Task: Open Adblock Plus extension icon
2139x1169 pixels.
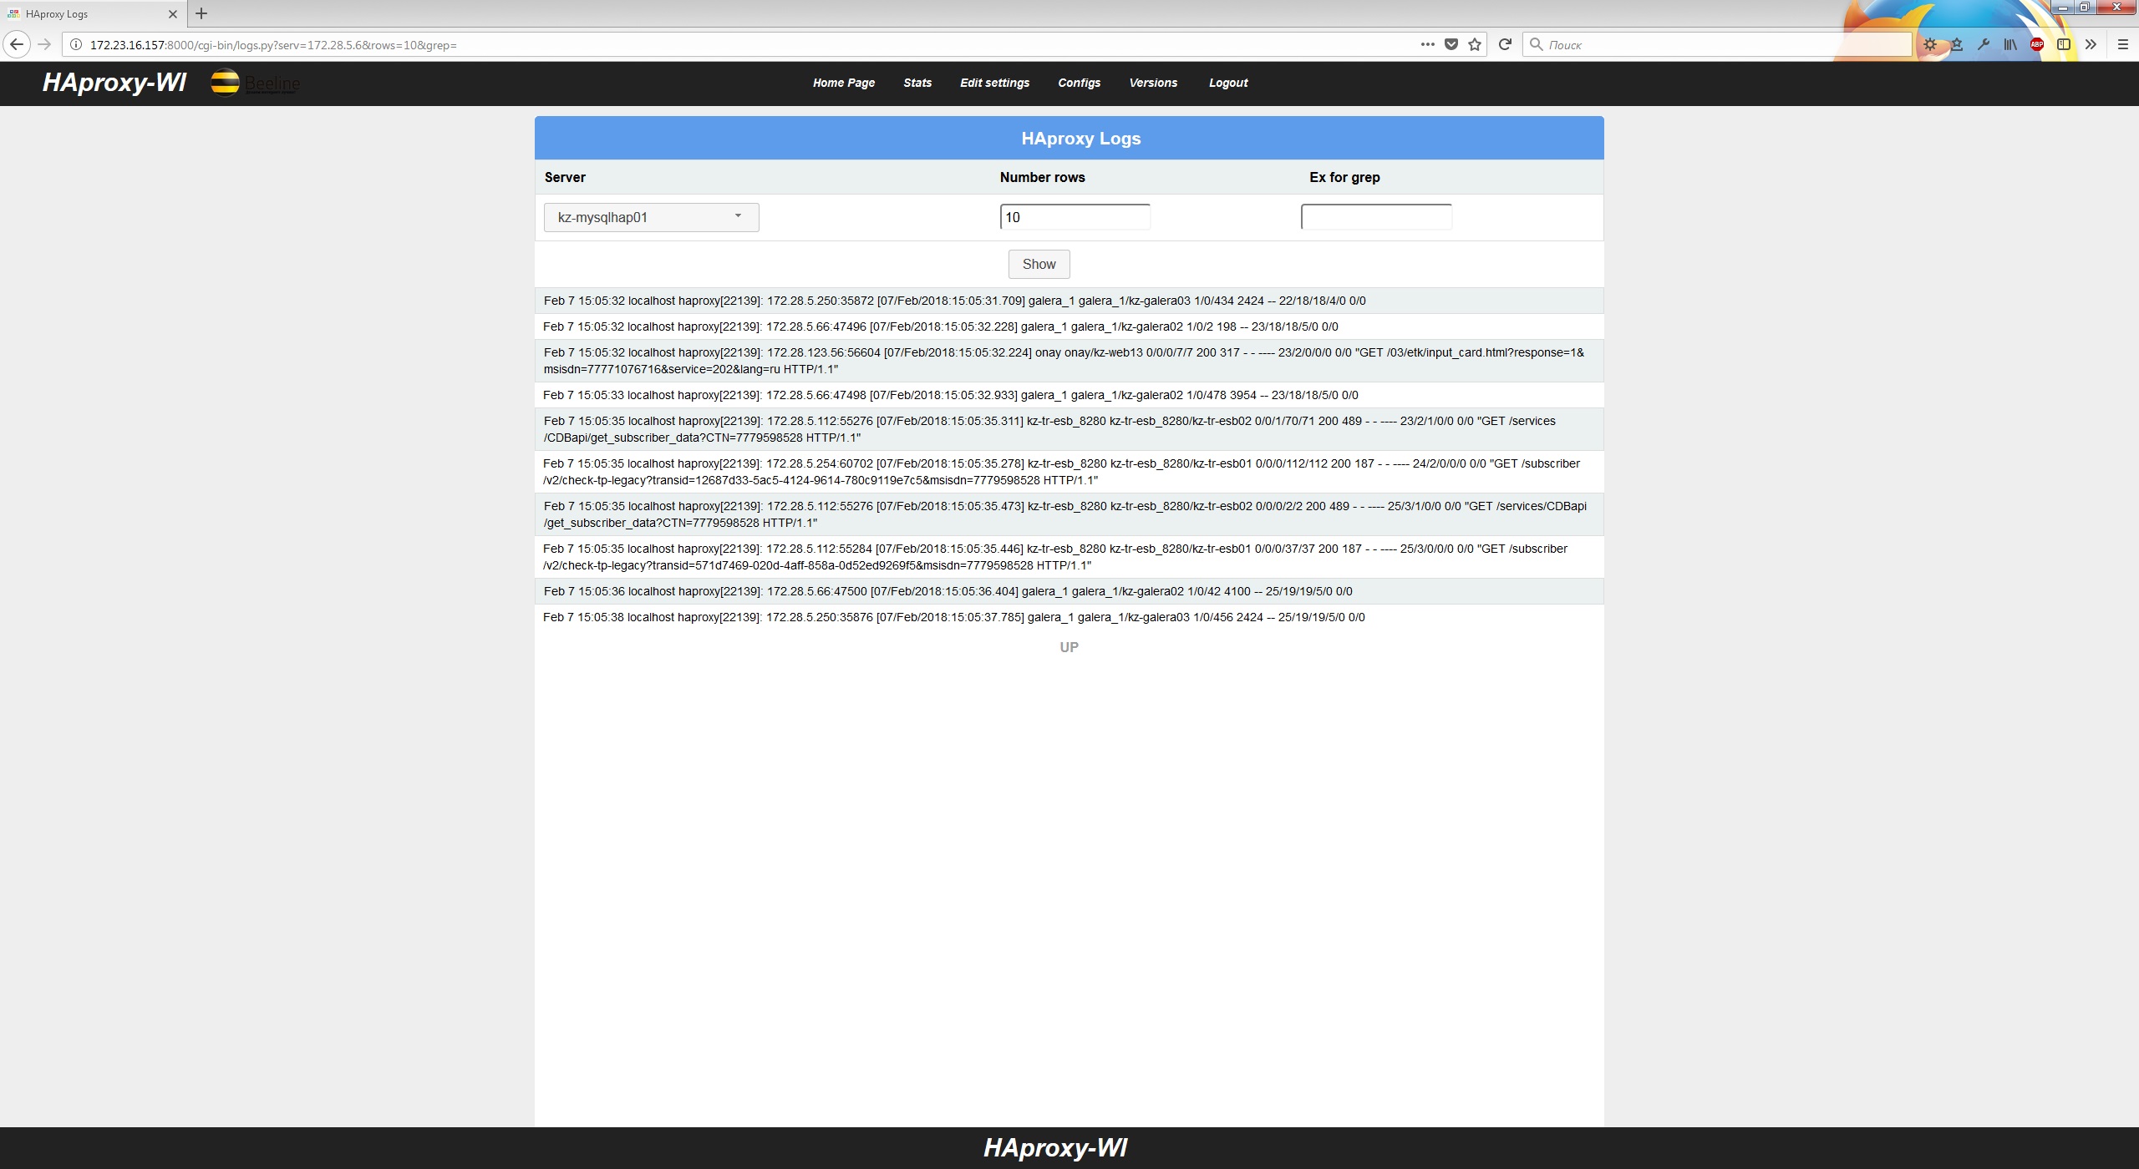Action: [2036, 44]
